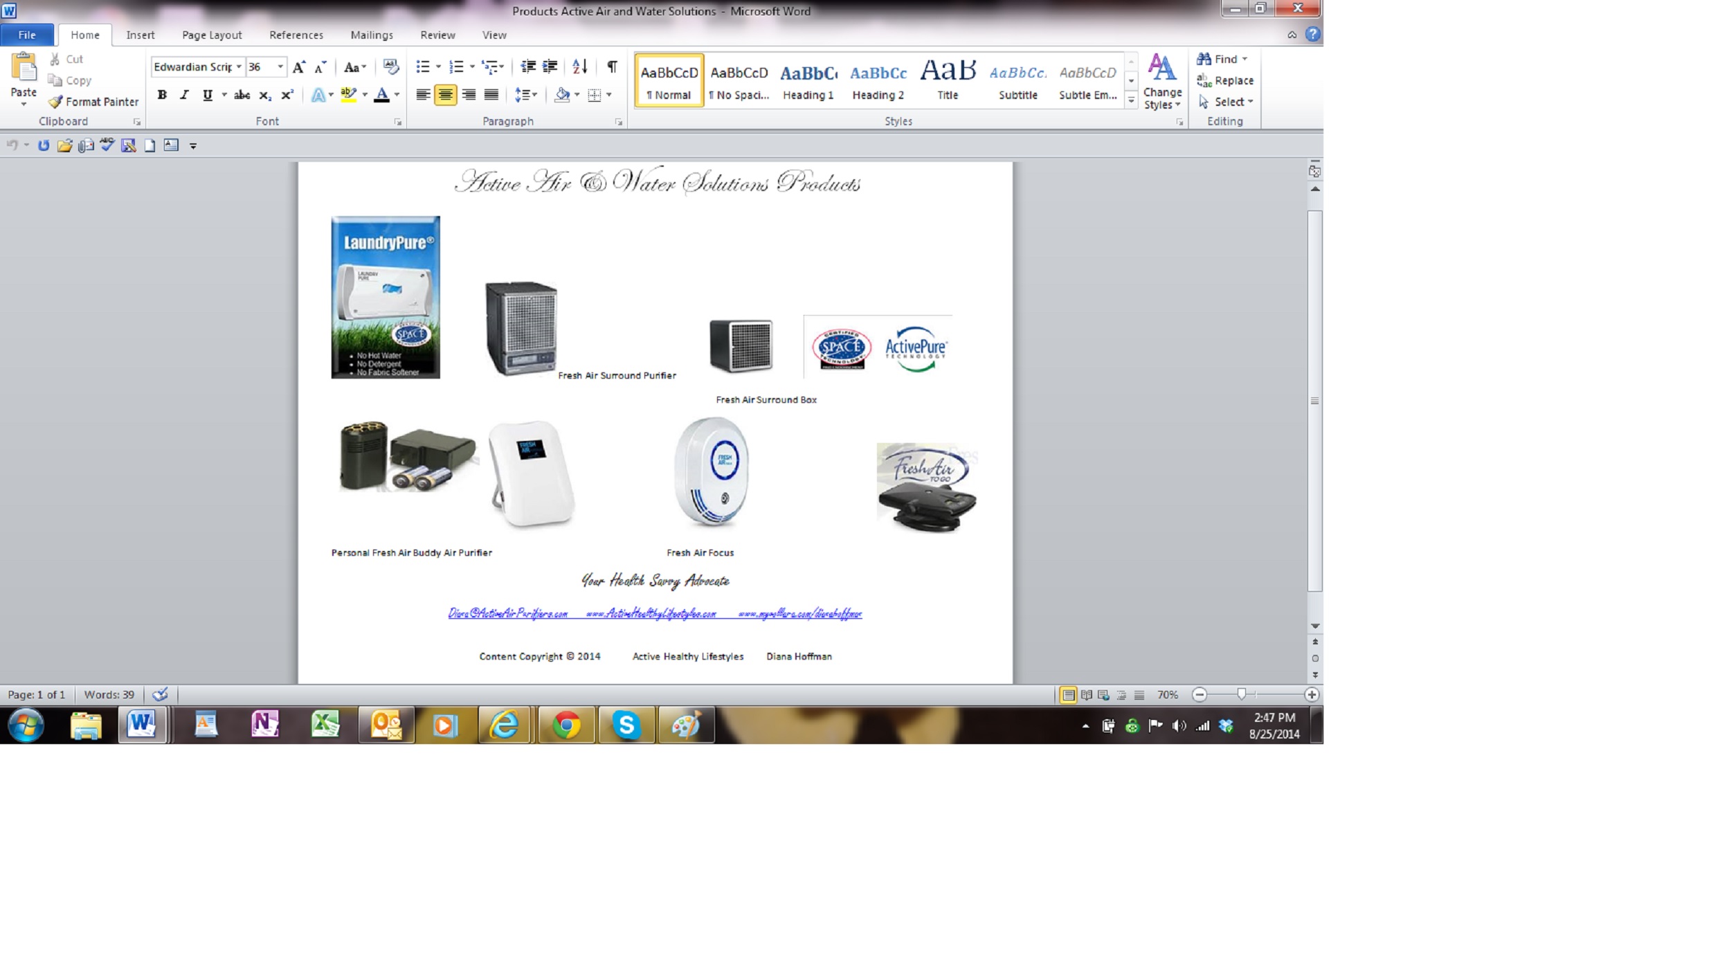Toggle Underline formatting
1720x967 pixels.
pyautogui.click(x=207, y=95)
